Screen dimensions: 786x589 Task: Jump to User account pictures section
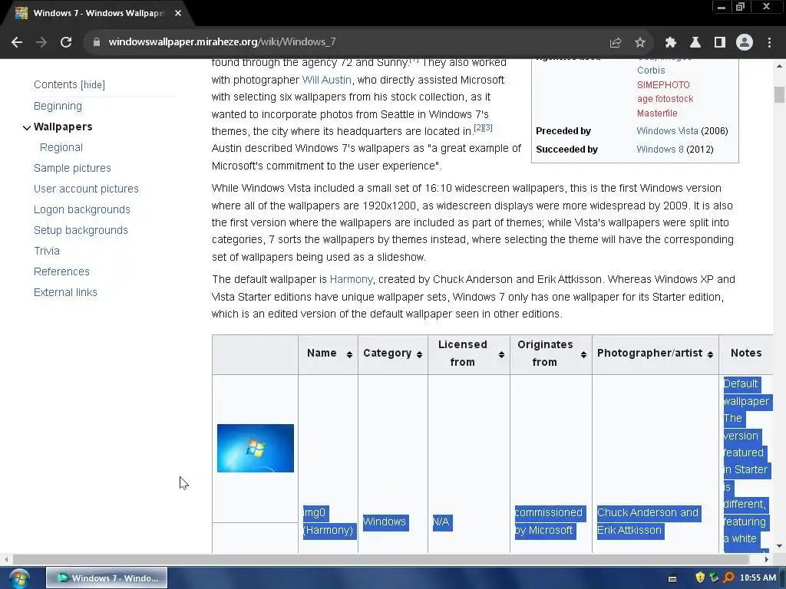(86, 189)
